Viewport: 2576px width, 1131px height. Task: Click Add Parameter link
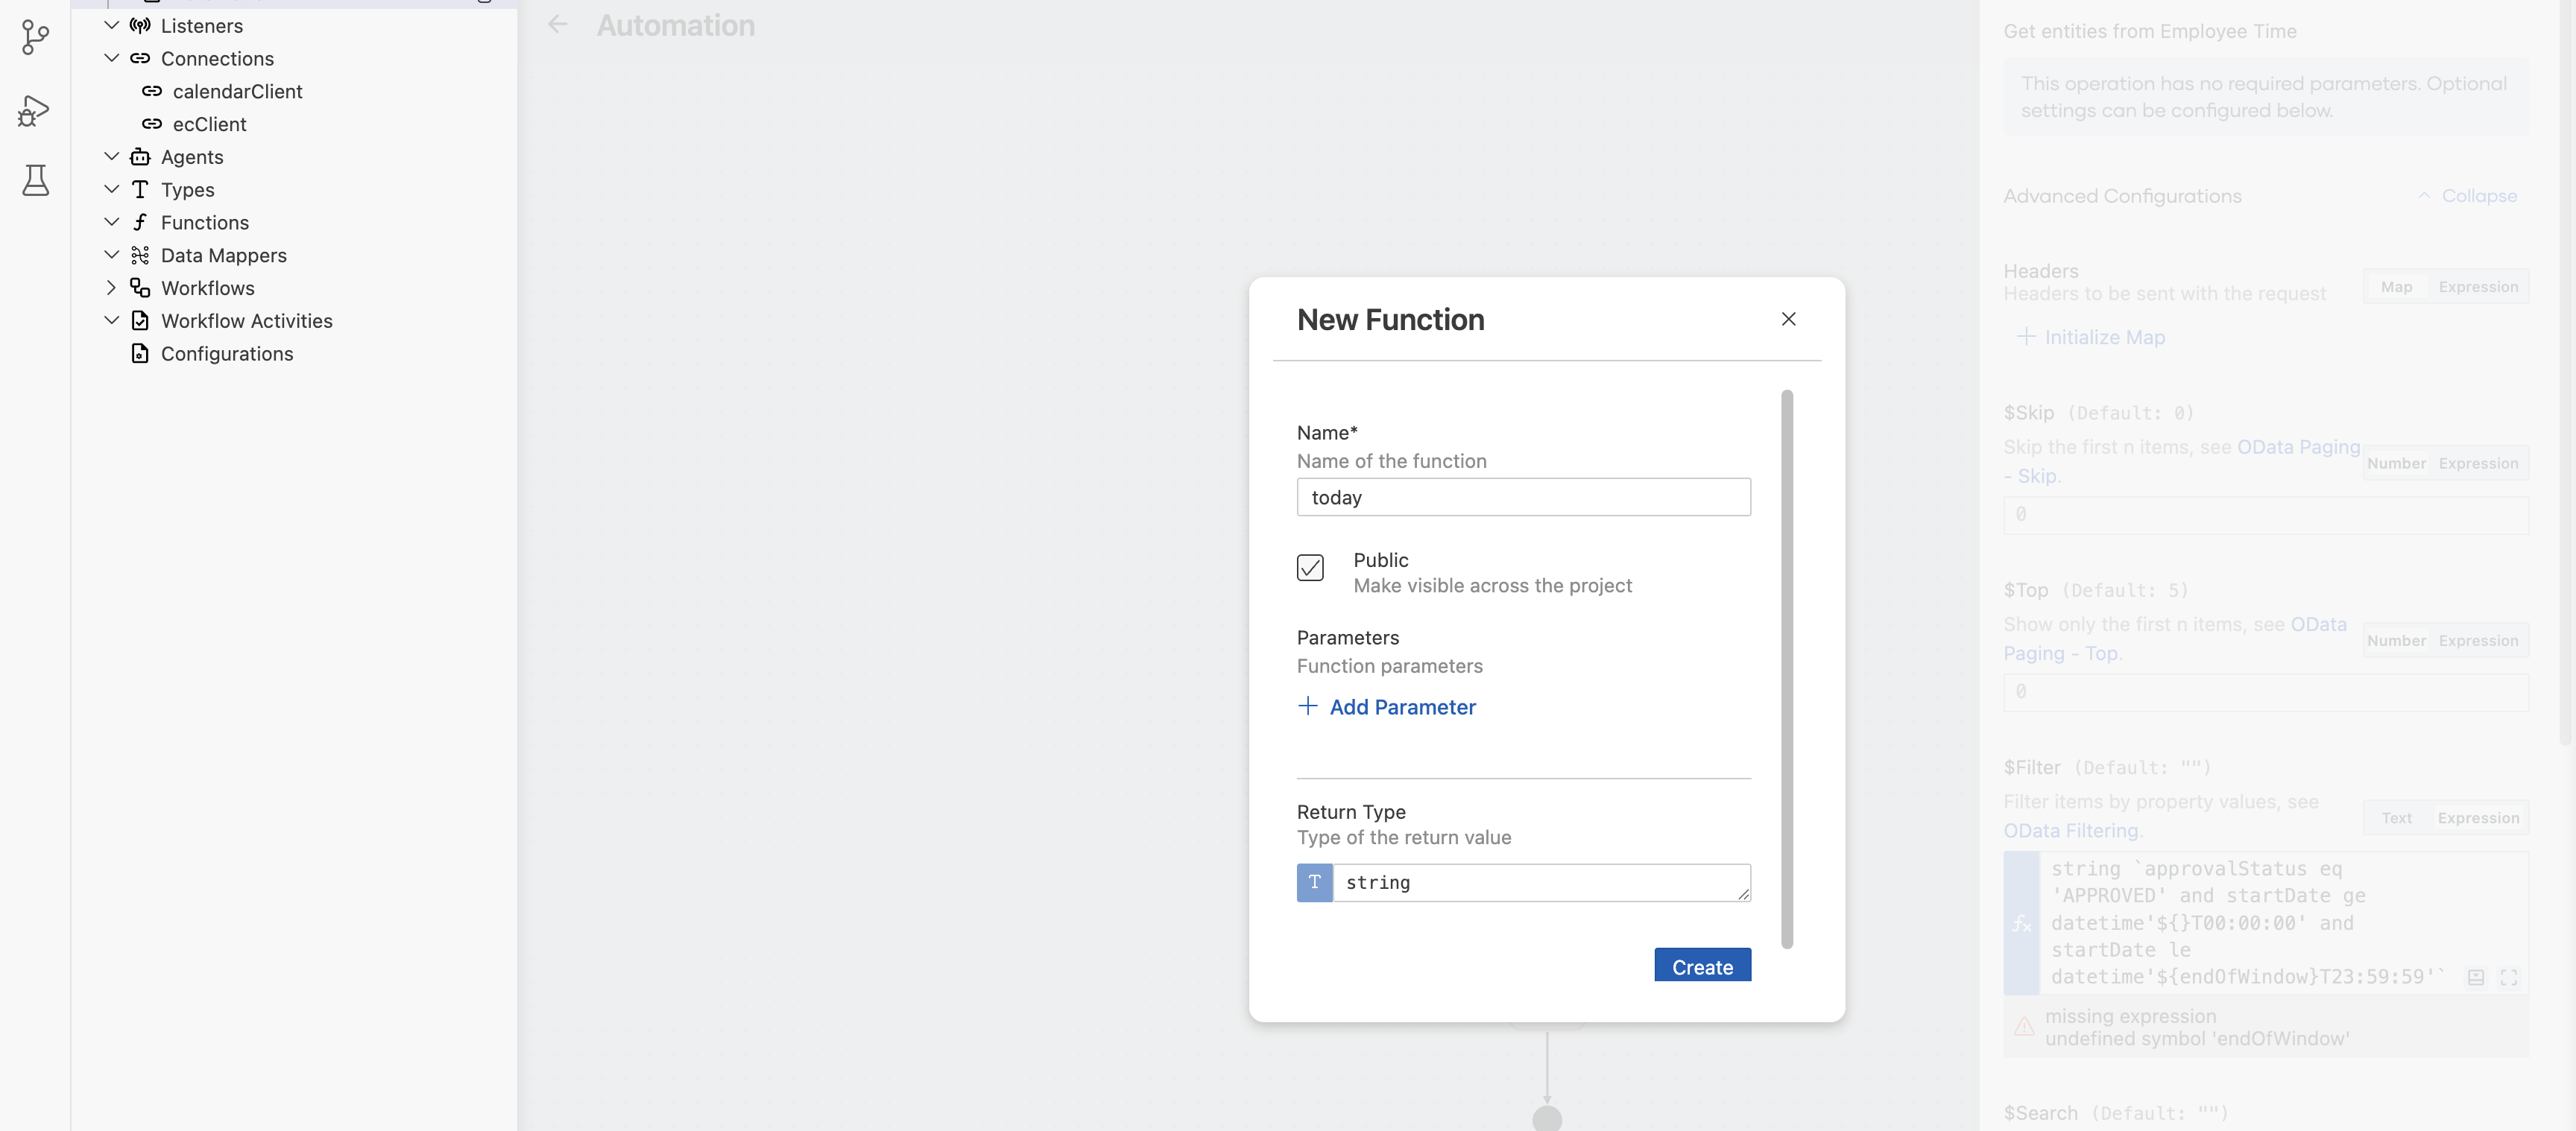1386,707
